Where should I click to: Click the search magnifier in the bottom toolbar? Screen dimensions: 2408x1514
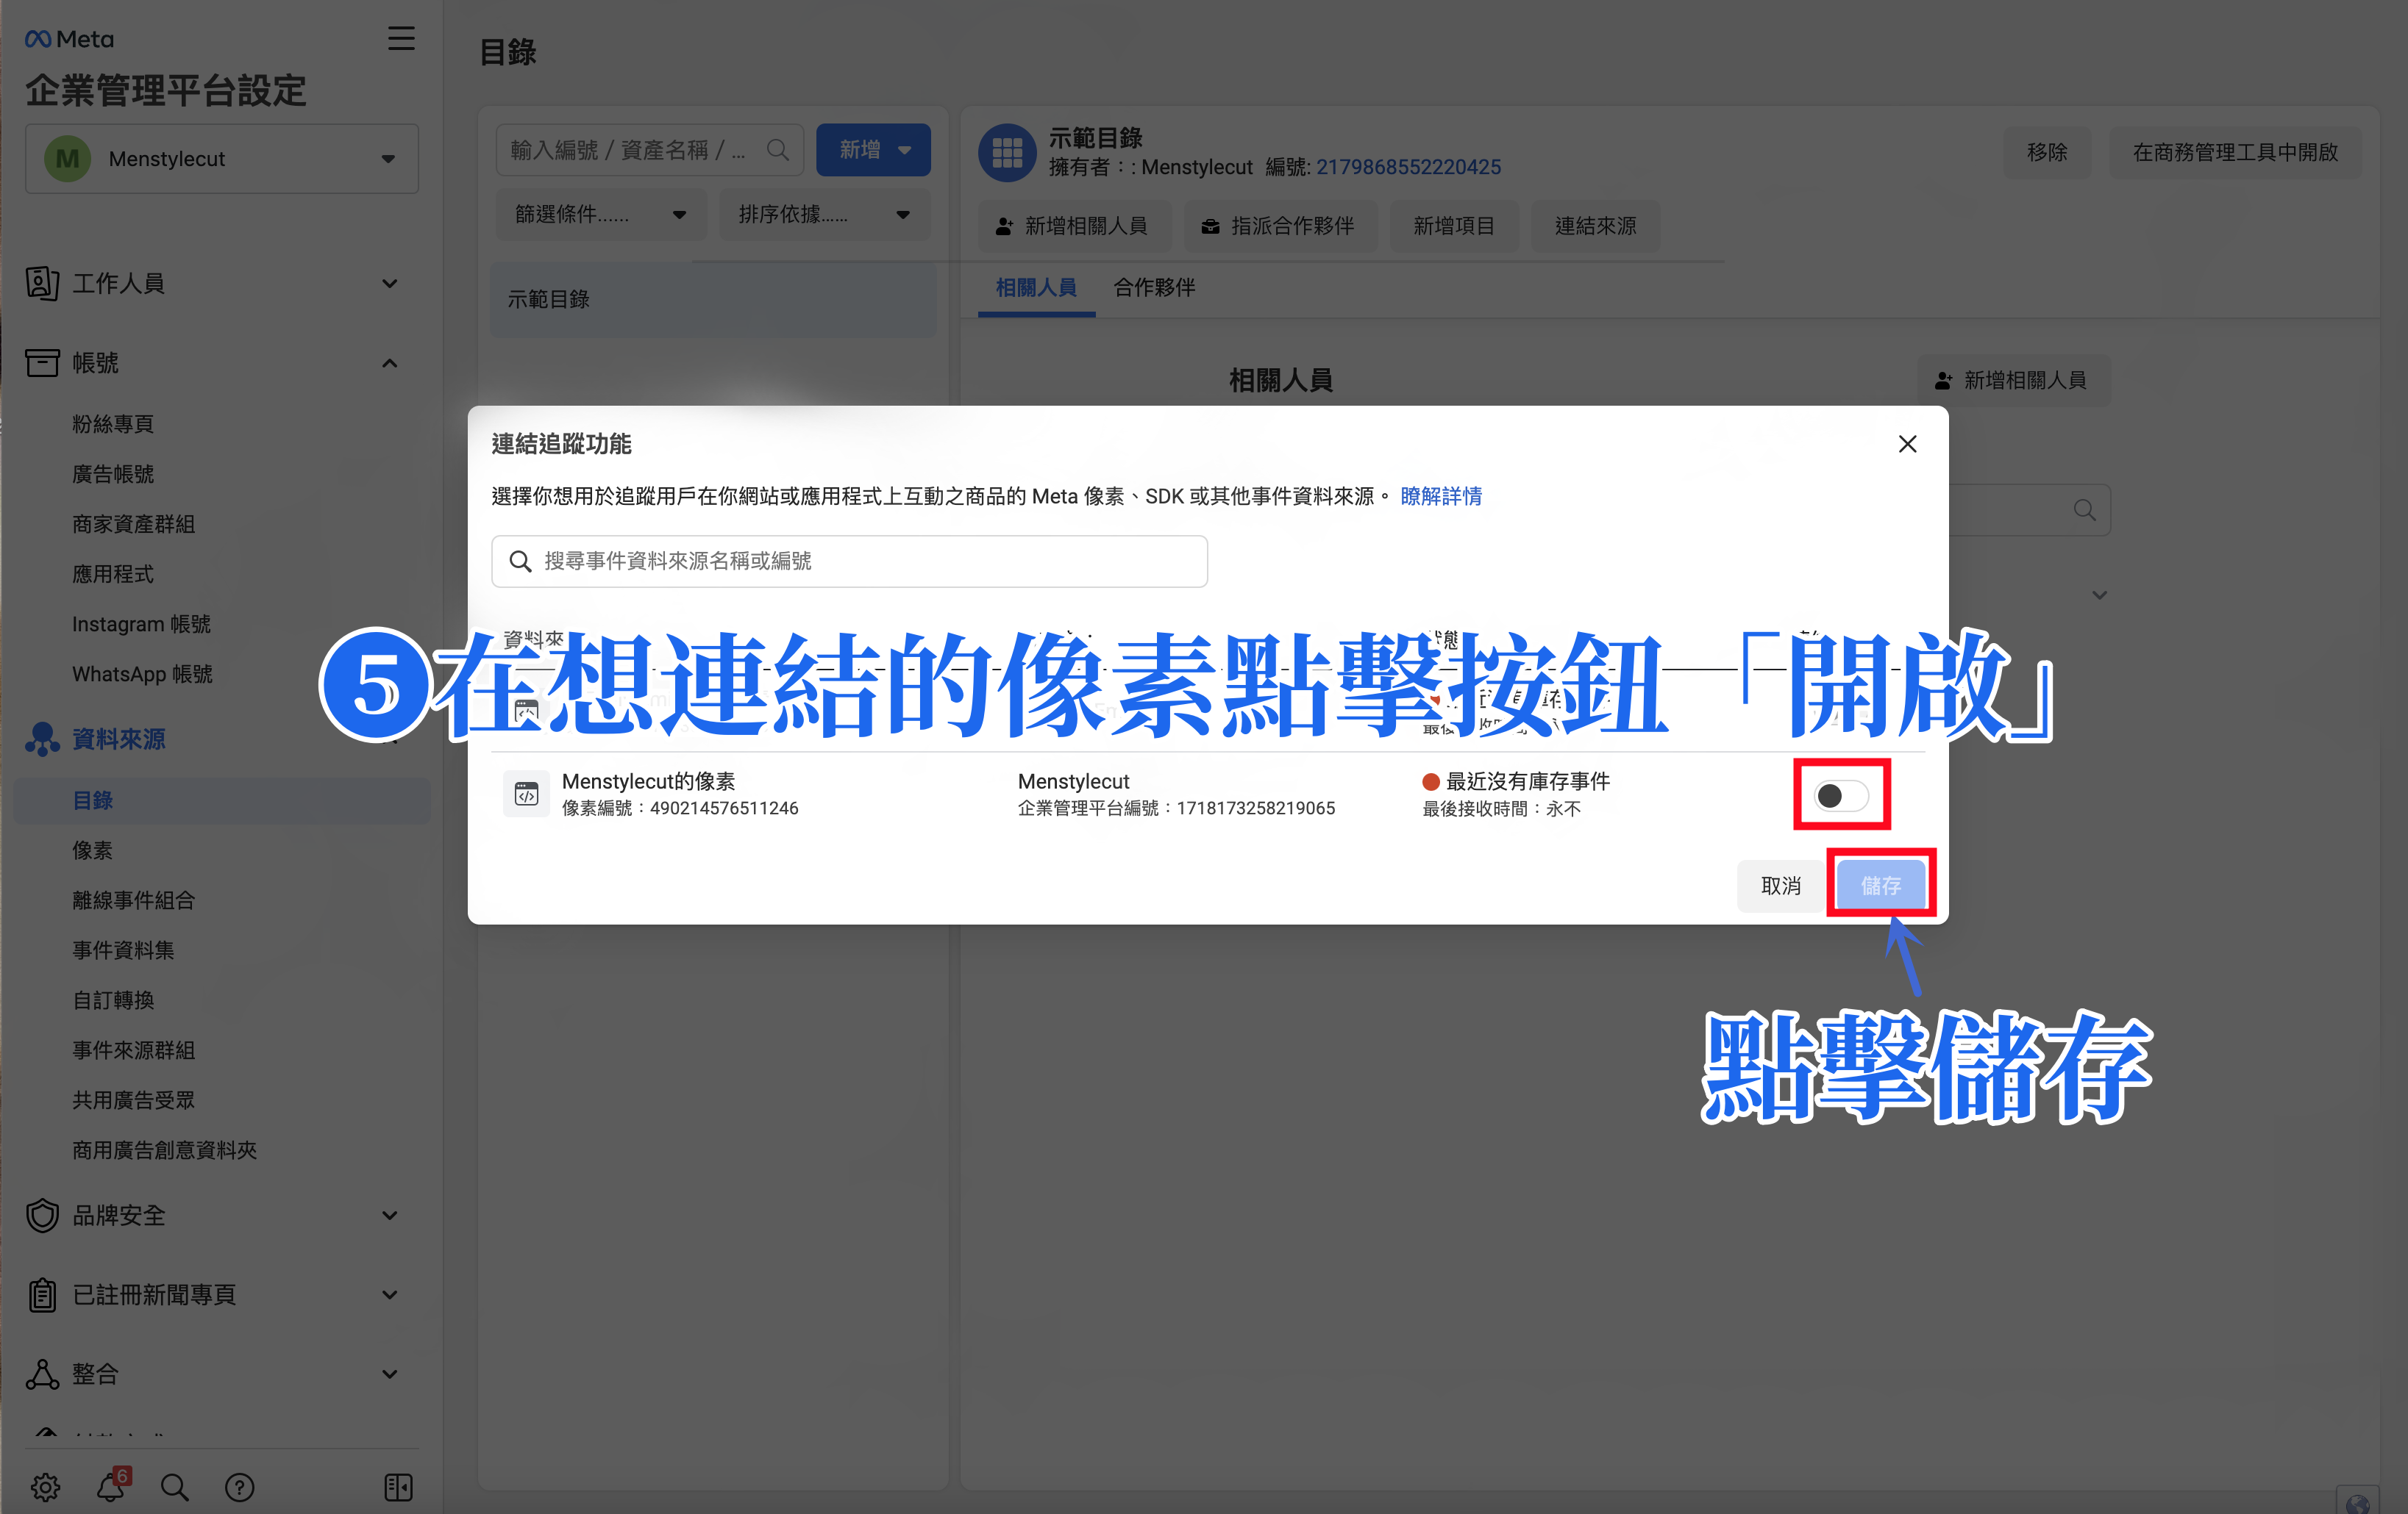point(175,1487)
